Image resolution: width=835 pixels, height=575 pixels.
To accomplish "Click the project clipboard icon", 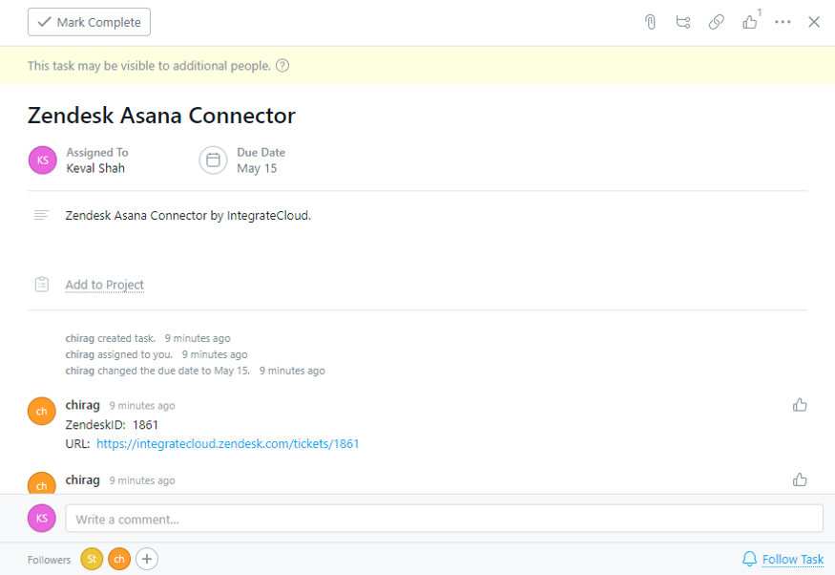I will tap(42, 285).
